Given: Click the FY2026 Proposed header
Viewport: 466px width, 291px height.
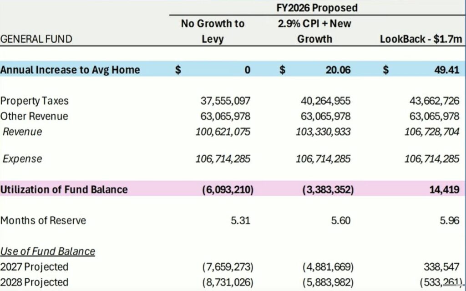Looking at the screenshot, I should pos(318,8).
